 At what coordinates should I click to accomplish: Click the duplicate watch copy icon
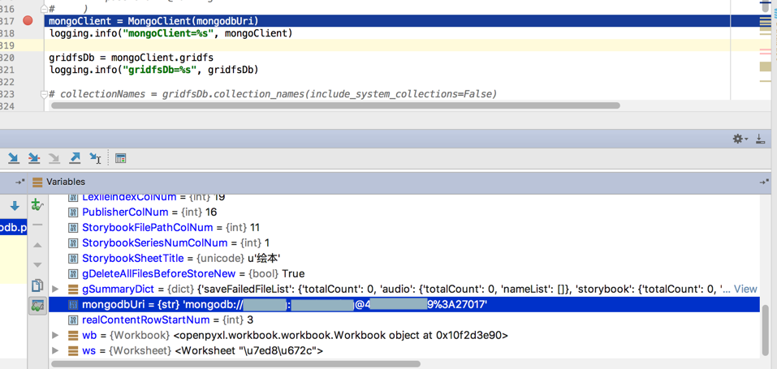pos(37,285)
